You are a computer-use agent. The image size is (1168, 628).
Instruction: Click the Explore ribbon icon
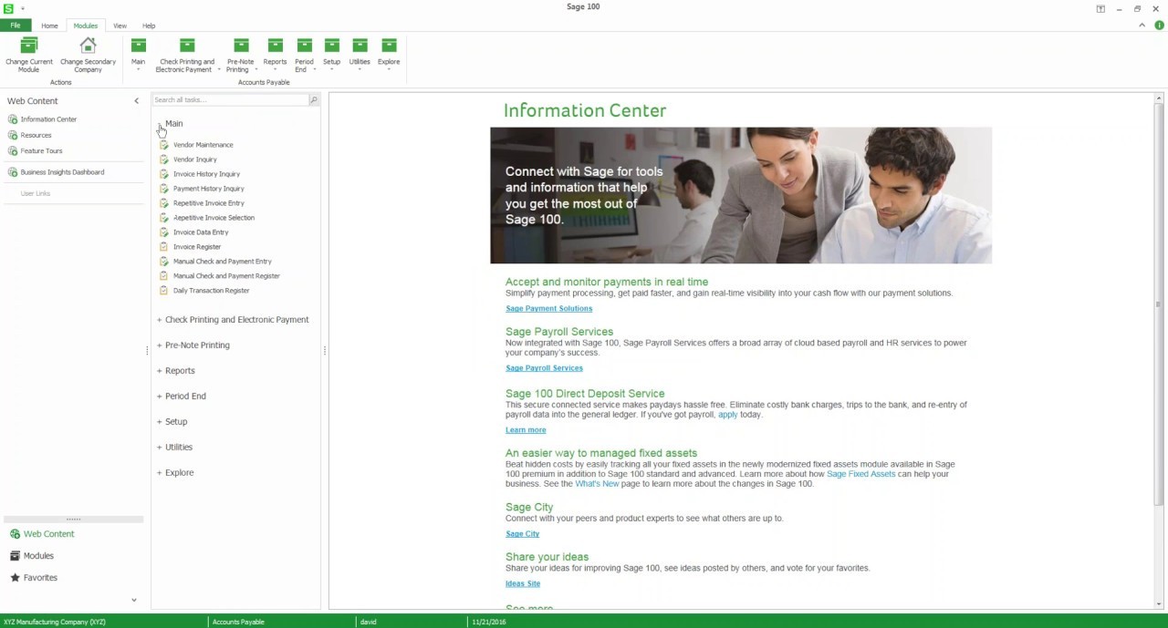tap(389, 46)
